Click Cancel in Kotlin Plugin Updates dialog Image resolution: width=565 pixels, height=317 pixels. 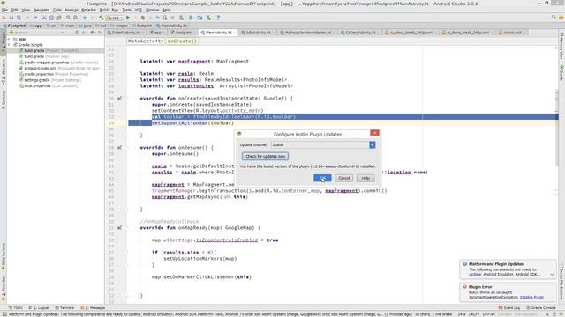(x=343, y=178)
